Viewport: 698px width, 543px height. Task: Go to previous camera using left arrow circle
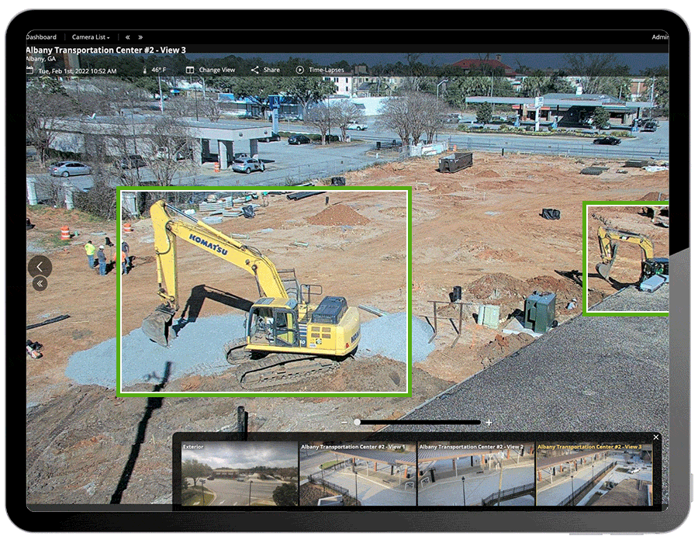(x=39, y=267)
